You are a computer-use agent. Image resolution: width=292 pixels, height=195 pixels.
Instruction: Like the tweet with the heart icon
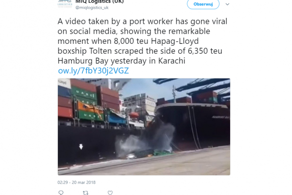[x=110, y=193]
